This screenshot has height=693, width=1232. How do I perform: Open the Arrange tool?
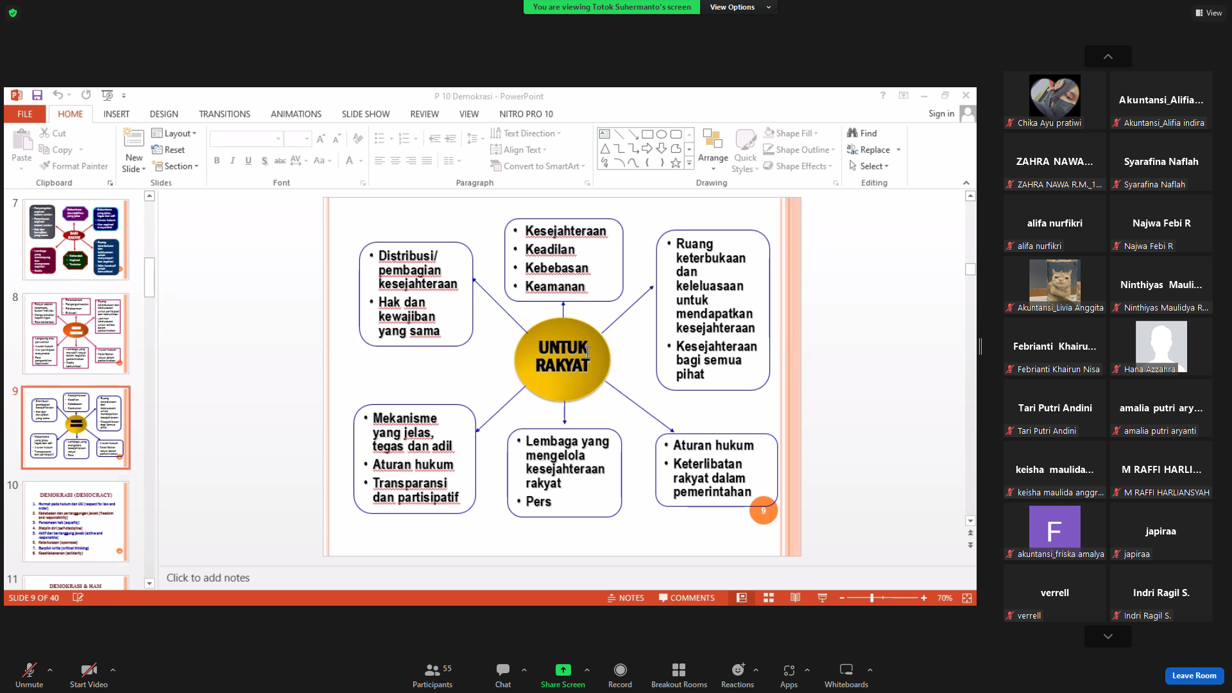coord(713,150)
